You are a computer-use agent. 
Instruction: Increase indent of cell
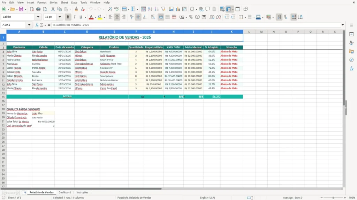(x=227, y=17)
